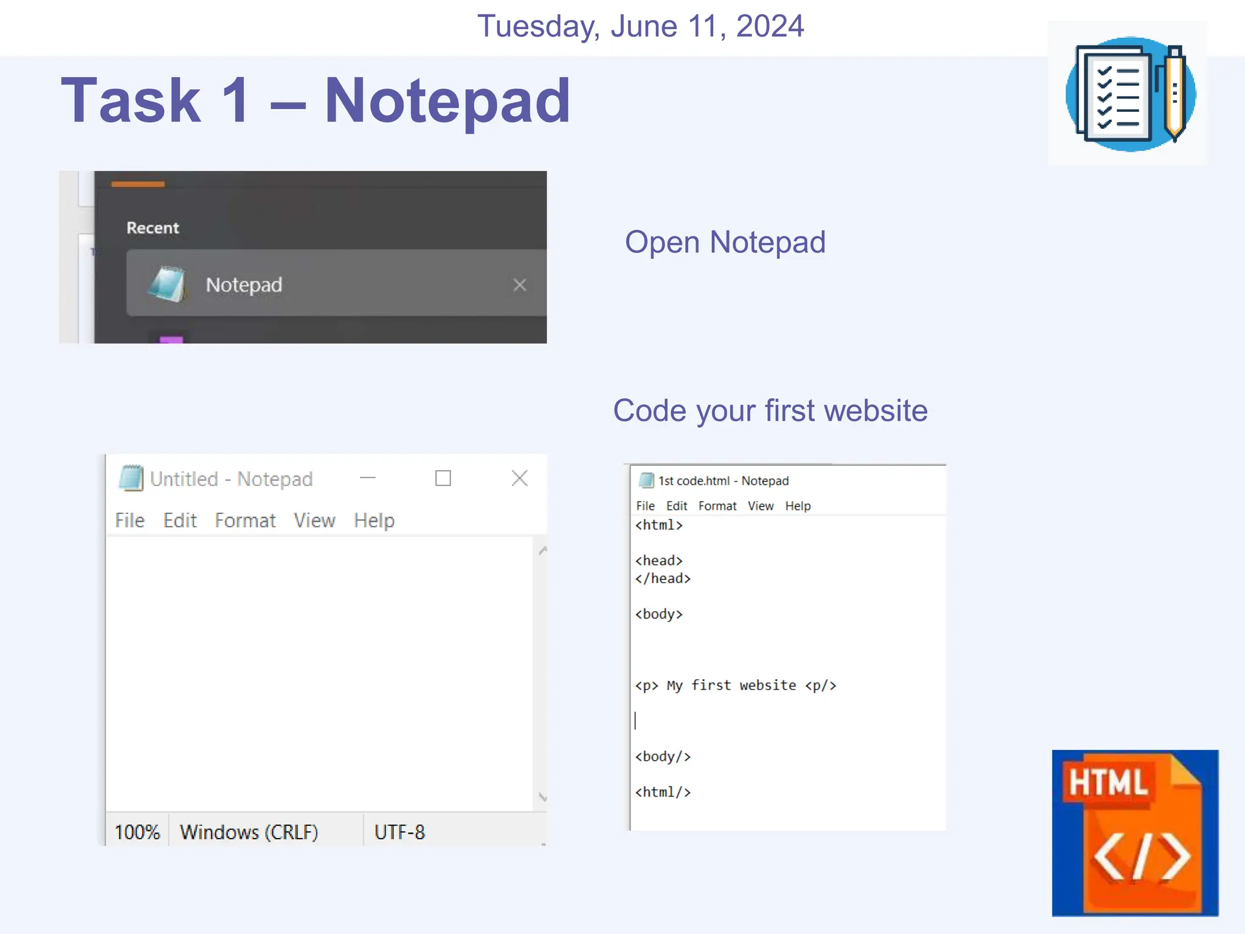Click the </head> closing tag line
Image resolution: width=1245 pixels, height=934 pixels.
click(x=663, y=578)
